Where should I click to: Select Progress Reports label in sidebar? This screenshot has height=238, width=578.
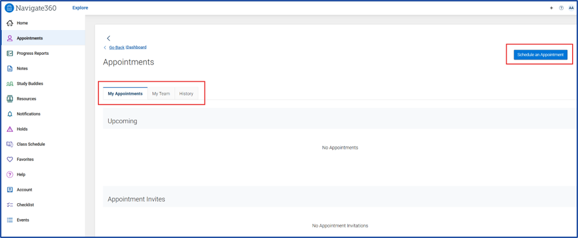32,54
